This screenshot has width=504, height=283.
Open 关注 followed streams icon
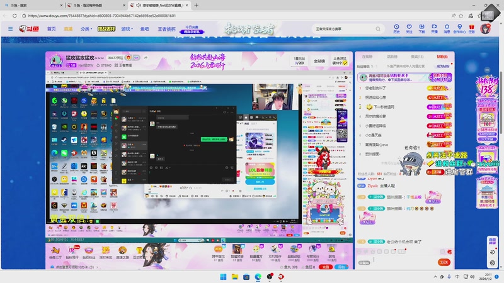click(409, 28)
